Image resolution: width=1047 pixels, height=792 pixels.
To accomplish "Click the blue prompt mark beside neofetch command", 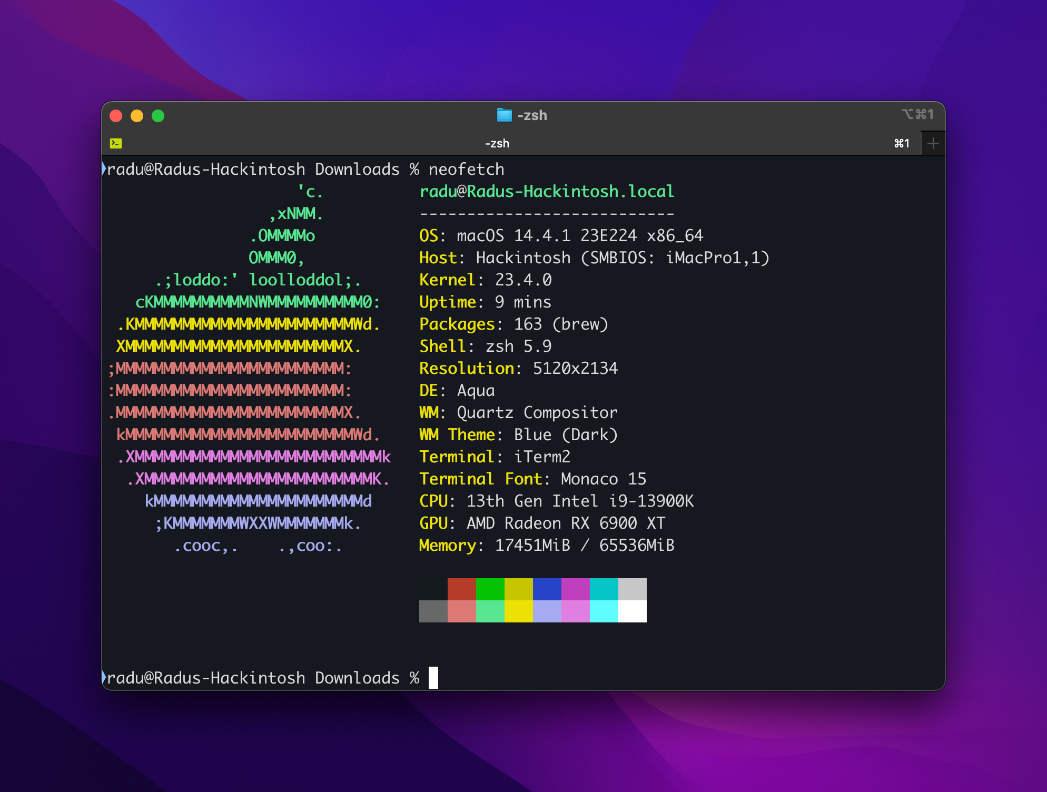I will click(x=104, y=169).
